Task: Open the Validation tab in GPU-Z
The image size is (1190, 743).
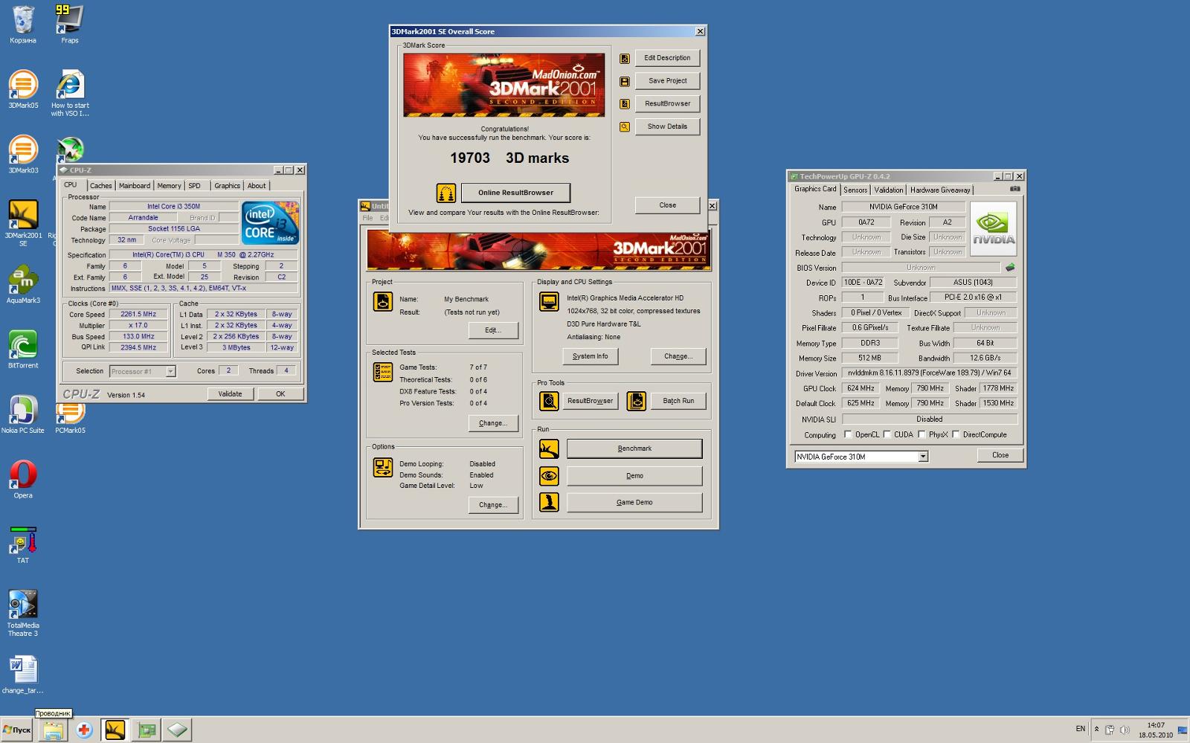Action: [x=889, y=190]
